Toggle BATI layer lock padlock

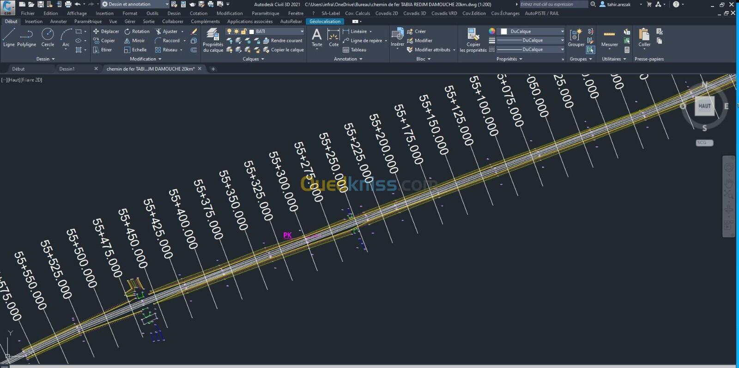[243, 31]
